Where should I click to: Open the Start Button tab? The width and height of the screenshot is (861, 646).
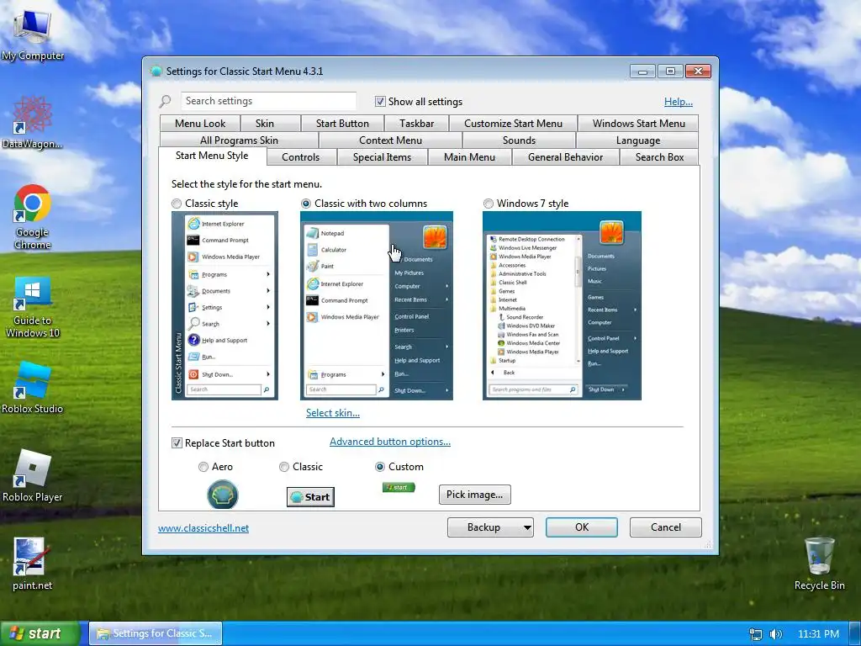[x=343, y=124]
